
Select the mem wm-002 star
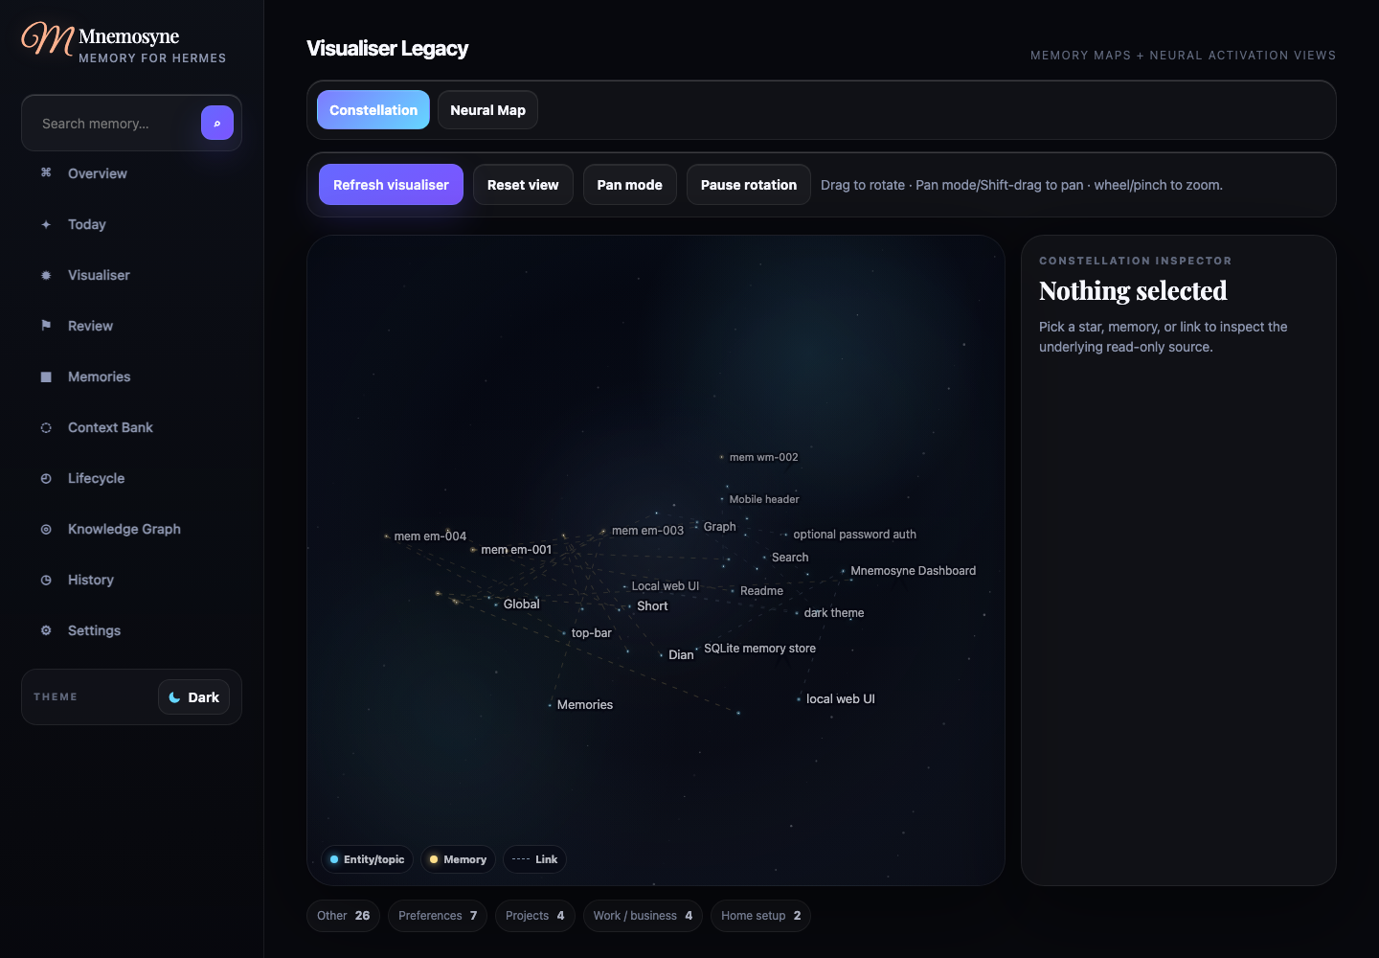(x=722, y=457)
